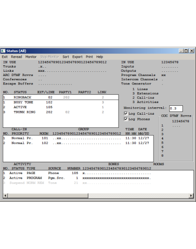Click the greyed Stop Monitor menu
Screen dimensions: 196x249
pyautogui.click(x=49, y=57)
